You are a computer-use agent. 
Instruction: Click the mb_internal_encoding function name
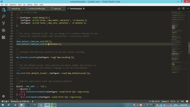click(x=27, y=57)
